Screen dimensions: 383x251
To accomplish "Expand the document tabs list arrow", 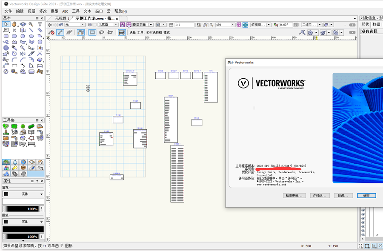I will [354, 19].
